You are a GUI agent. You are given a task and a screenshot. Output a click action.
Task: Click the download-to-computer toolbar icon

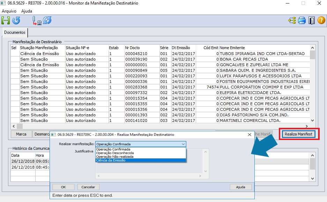(x=37, y=21)
